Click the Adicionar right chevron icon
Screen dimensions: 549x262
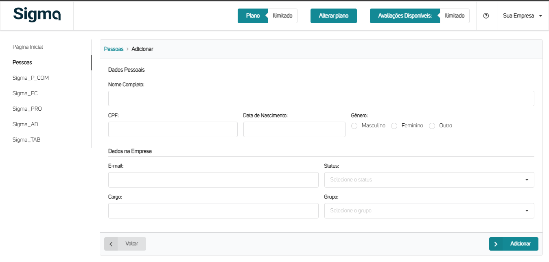pyautogui.click(x=496, y=244)
